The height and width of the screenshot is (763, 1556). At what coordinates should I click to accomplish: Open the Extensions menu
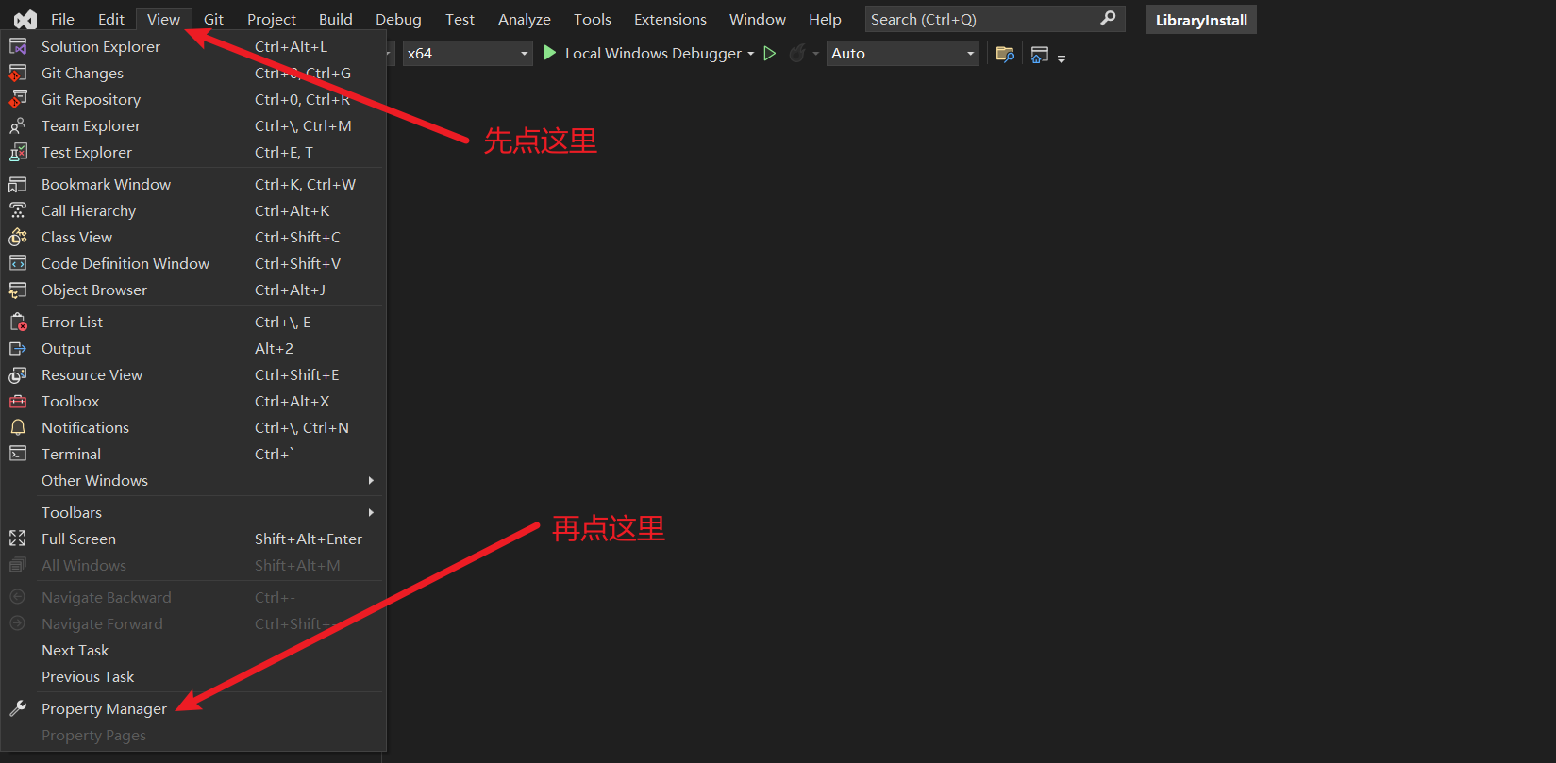[x=670, y=19]
